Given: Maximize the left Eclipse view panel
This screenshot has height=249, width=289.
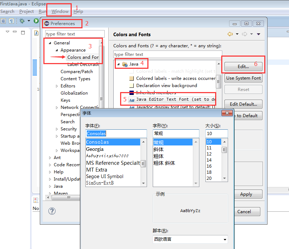Looking at the screenshot, I should (x=23, y=33).
